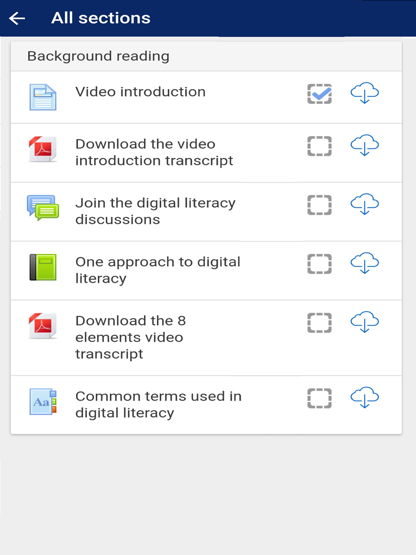Open Download the 8 elements video transcript
Image resolution: width=416 pixels, height=555 pixels.
point(130,337)
